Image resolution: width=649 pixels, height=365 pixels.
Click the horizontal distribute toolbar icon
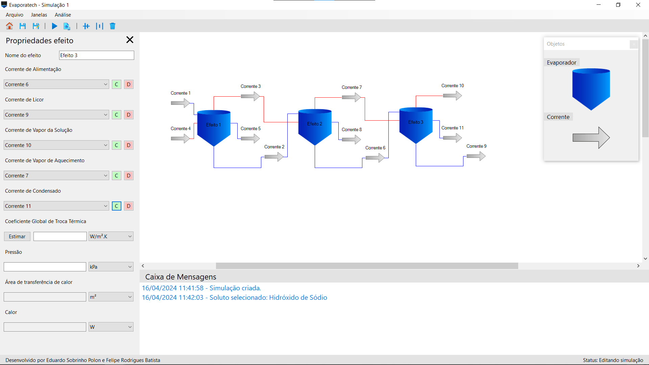pyautogui.click(x=87, y=26)
